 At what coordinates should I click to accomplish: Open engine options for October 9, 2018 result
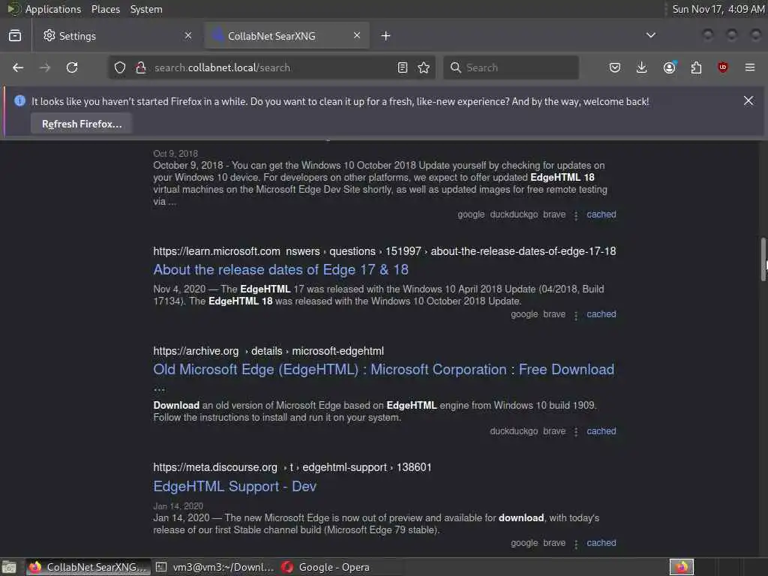(576, 215)
